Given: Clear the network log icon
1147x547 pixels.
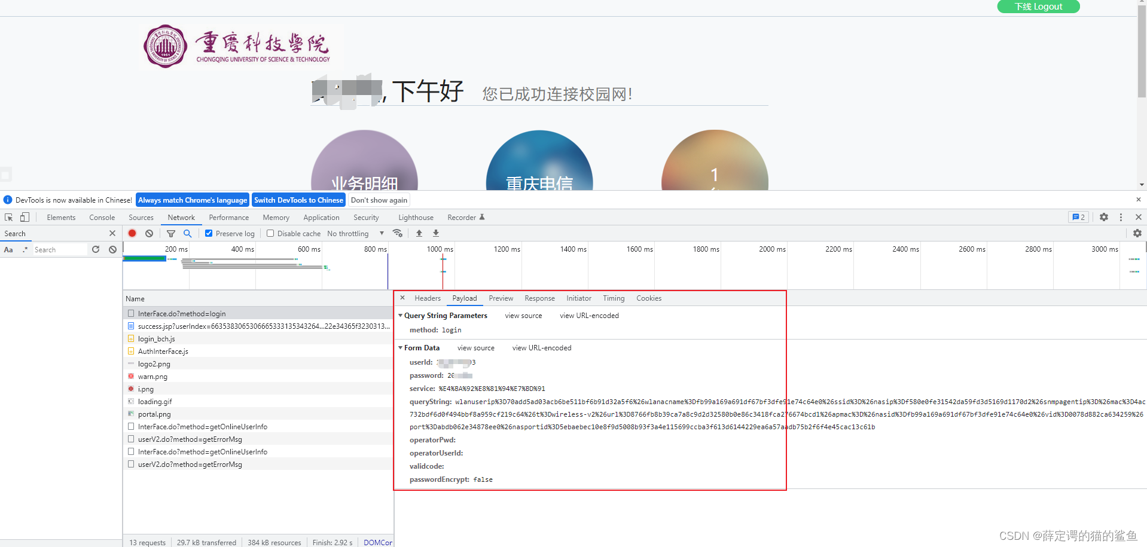Looking at the screenshot, I should [x=149, y=233].
